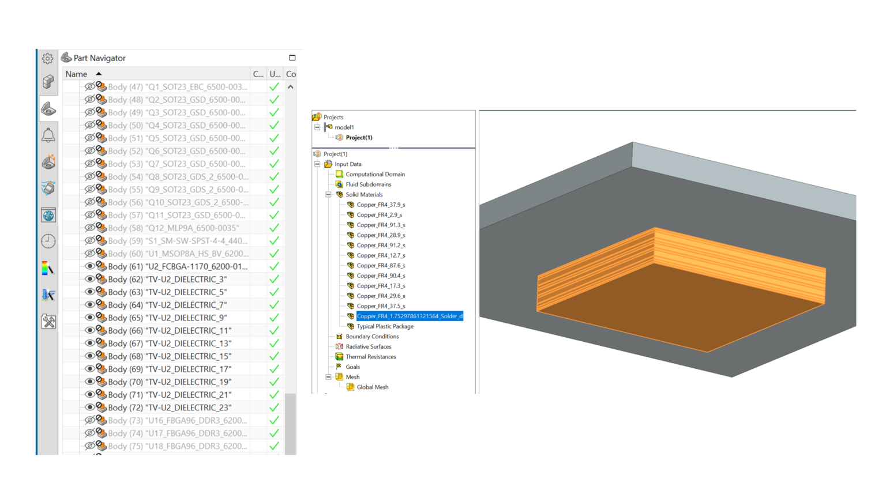Click the history clock icon
886x498 pixels.
48,241
